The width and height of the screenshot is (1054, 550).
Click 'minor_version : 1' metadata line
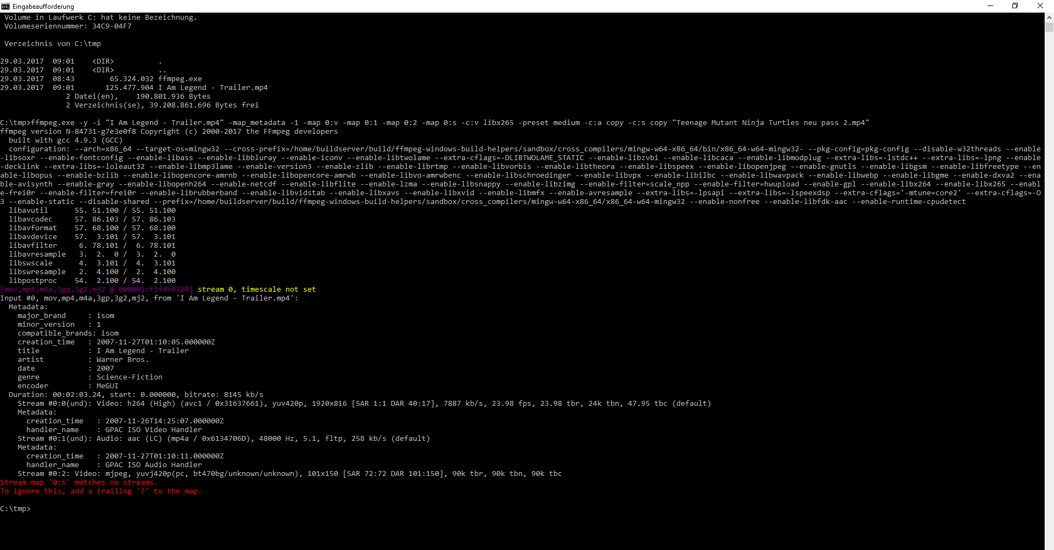(59, 325)
